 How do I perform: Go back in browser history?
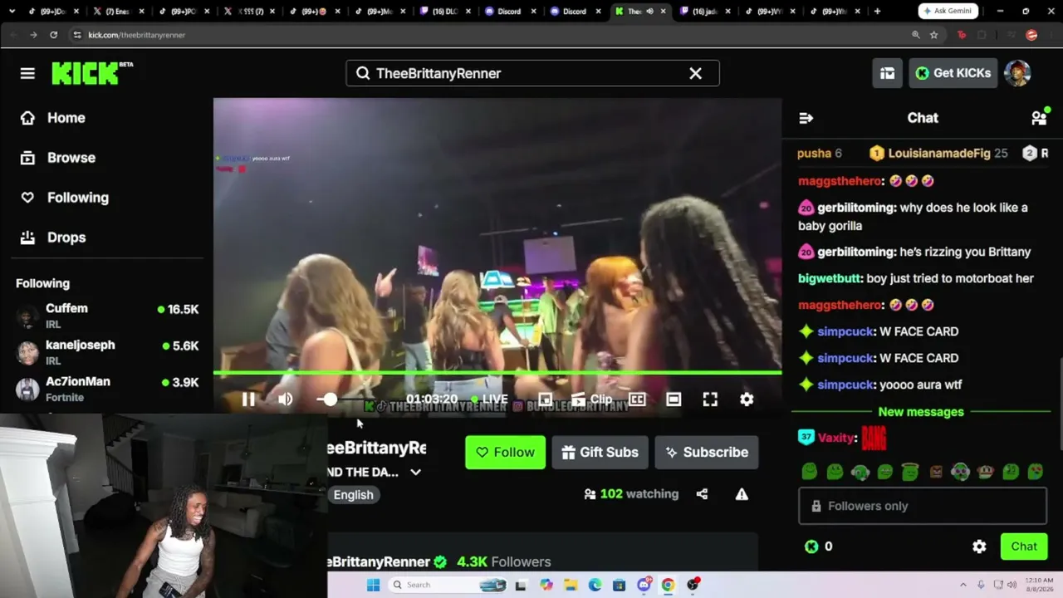[x=13, y=35]
